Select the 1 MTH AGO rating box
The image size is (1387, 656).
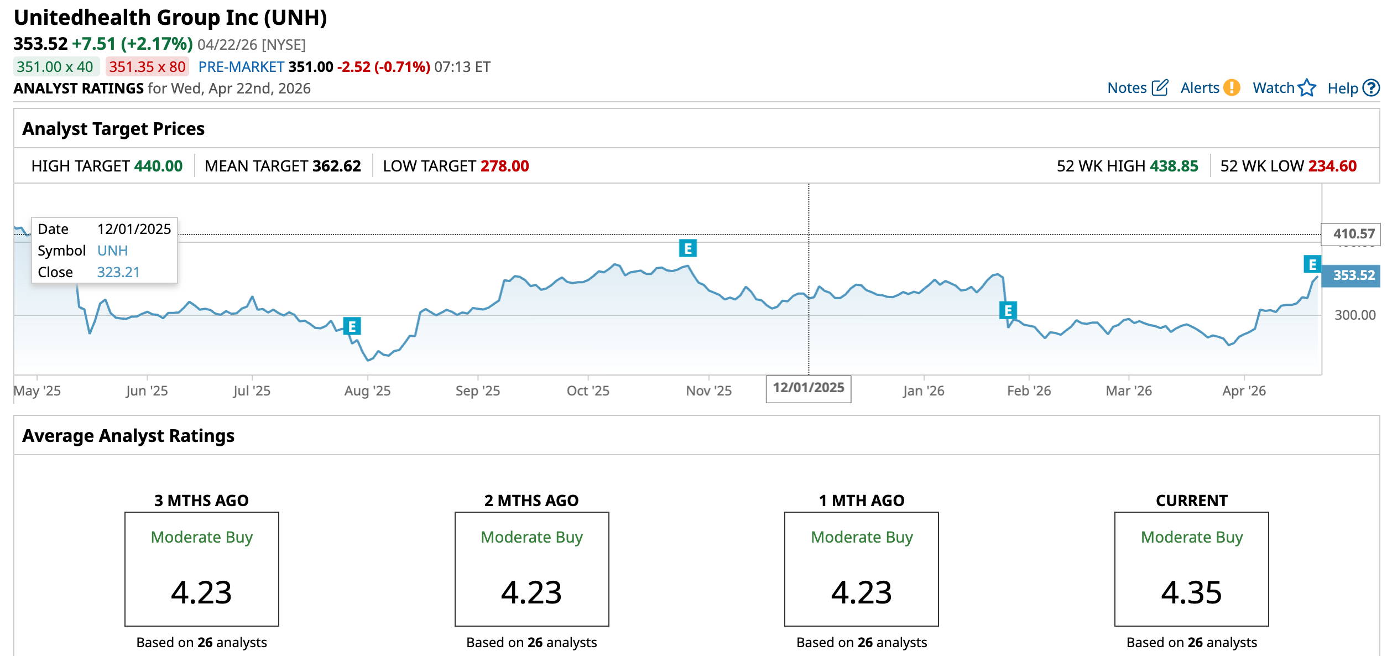click(x=861, y=569)
